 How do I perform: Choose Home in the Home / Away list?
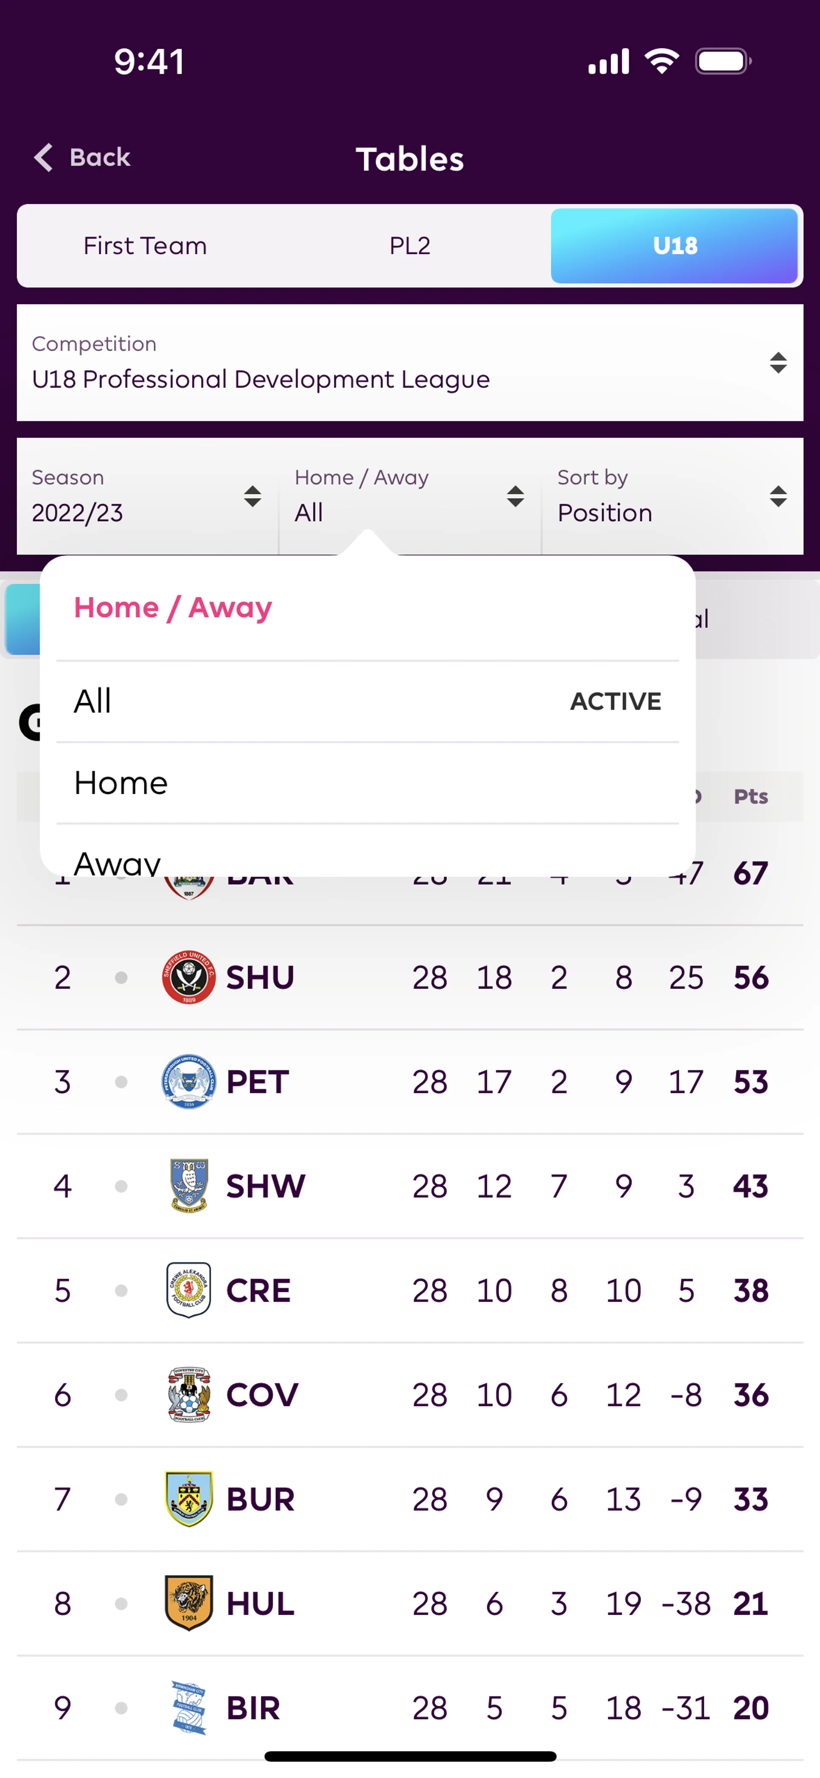pos(367,783)
